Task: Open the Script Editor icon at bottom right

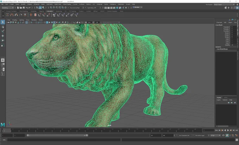Action: [x=237, y=140]
